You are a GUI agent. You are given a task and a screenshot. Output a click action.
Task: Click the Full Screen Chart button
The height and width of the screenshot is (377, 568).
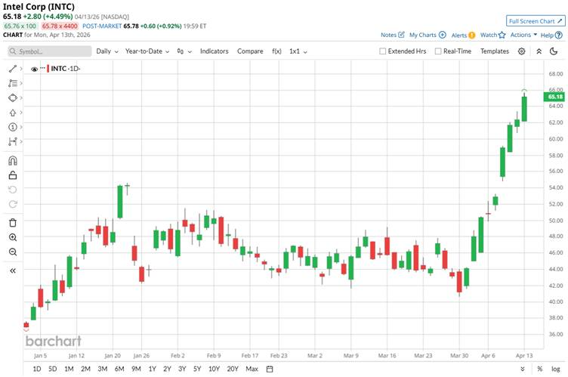(x=536, y=21)
